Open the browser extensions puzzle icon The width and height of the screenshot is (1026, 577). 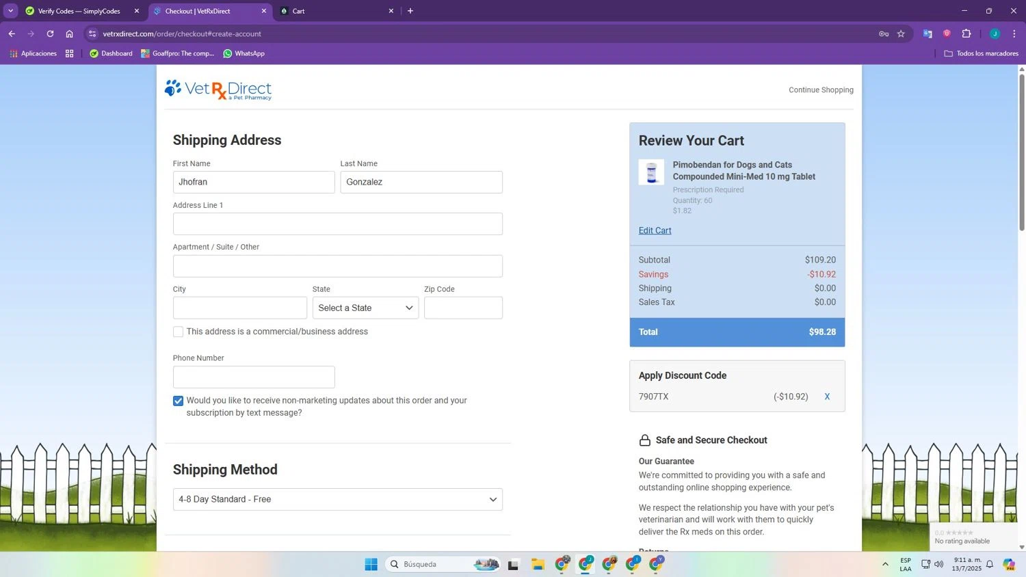pos(966,33)
